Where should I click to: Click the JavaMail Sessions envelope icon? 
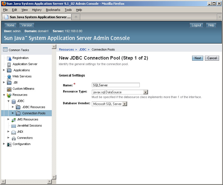click(14, 126)
